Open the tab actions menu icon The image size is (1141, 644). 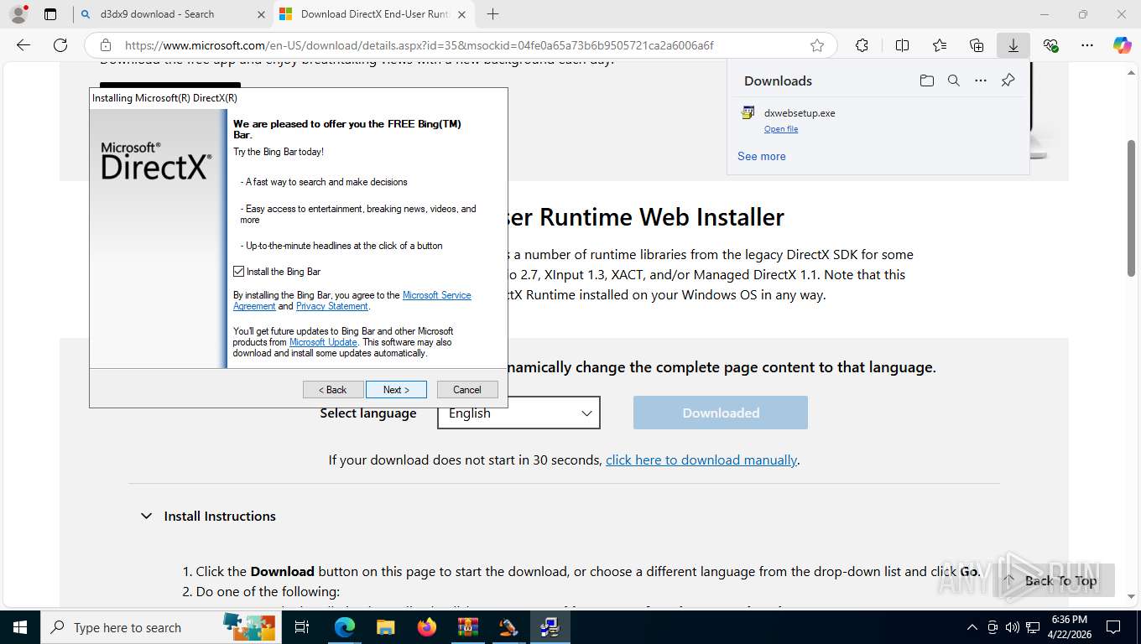point(50,14)
